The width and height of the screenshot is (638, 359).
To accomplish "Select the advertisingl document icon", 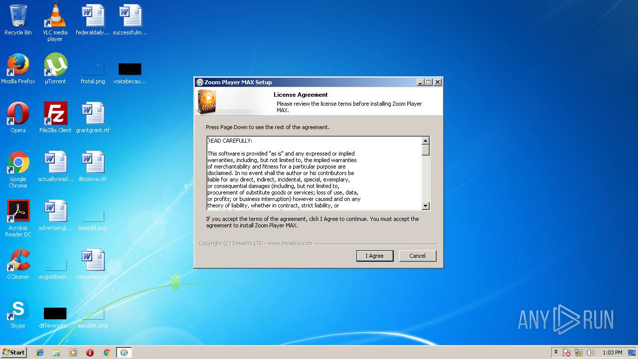I will pos(55,215).
